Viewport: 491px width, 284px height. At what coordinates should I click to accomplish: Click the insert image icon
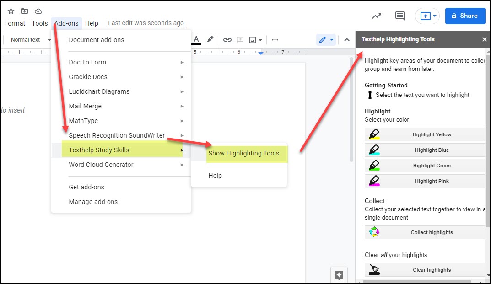pyautogui.click(x=253, y=40)
